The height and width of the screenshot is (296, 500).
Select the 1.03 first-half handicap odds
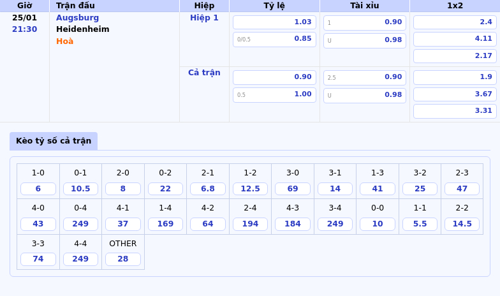point(274,22)
